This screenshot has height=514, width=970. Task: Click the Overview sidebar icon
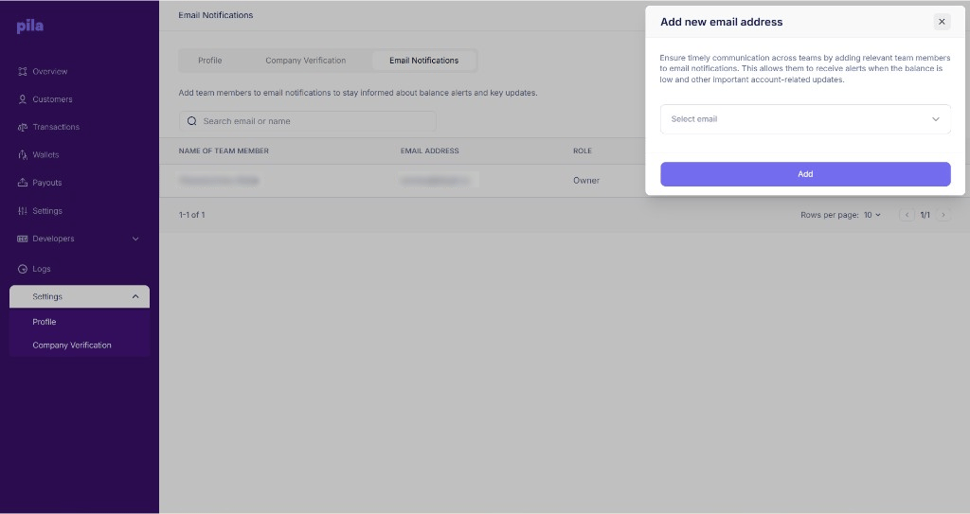[x=23, y=72]
